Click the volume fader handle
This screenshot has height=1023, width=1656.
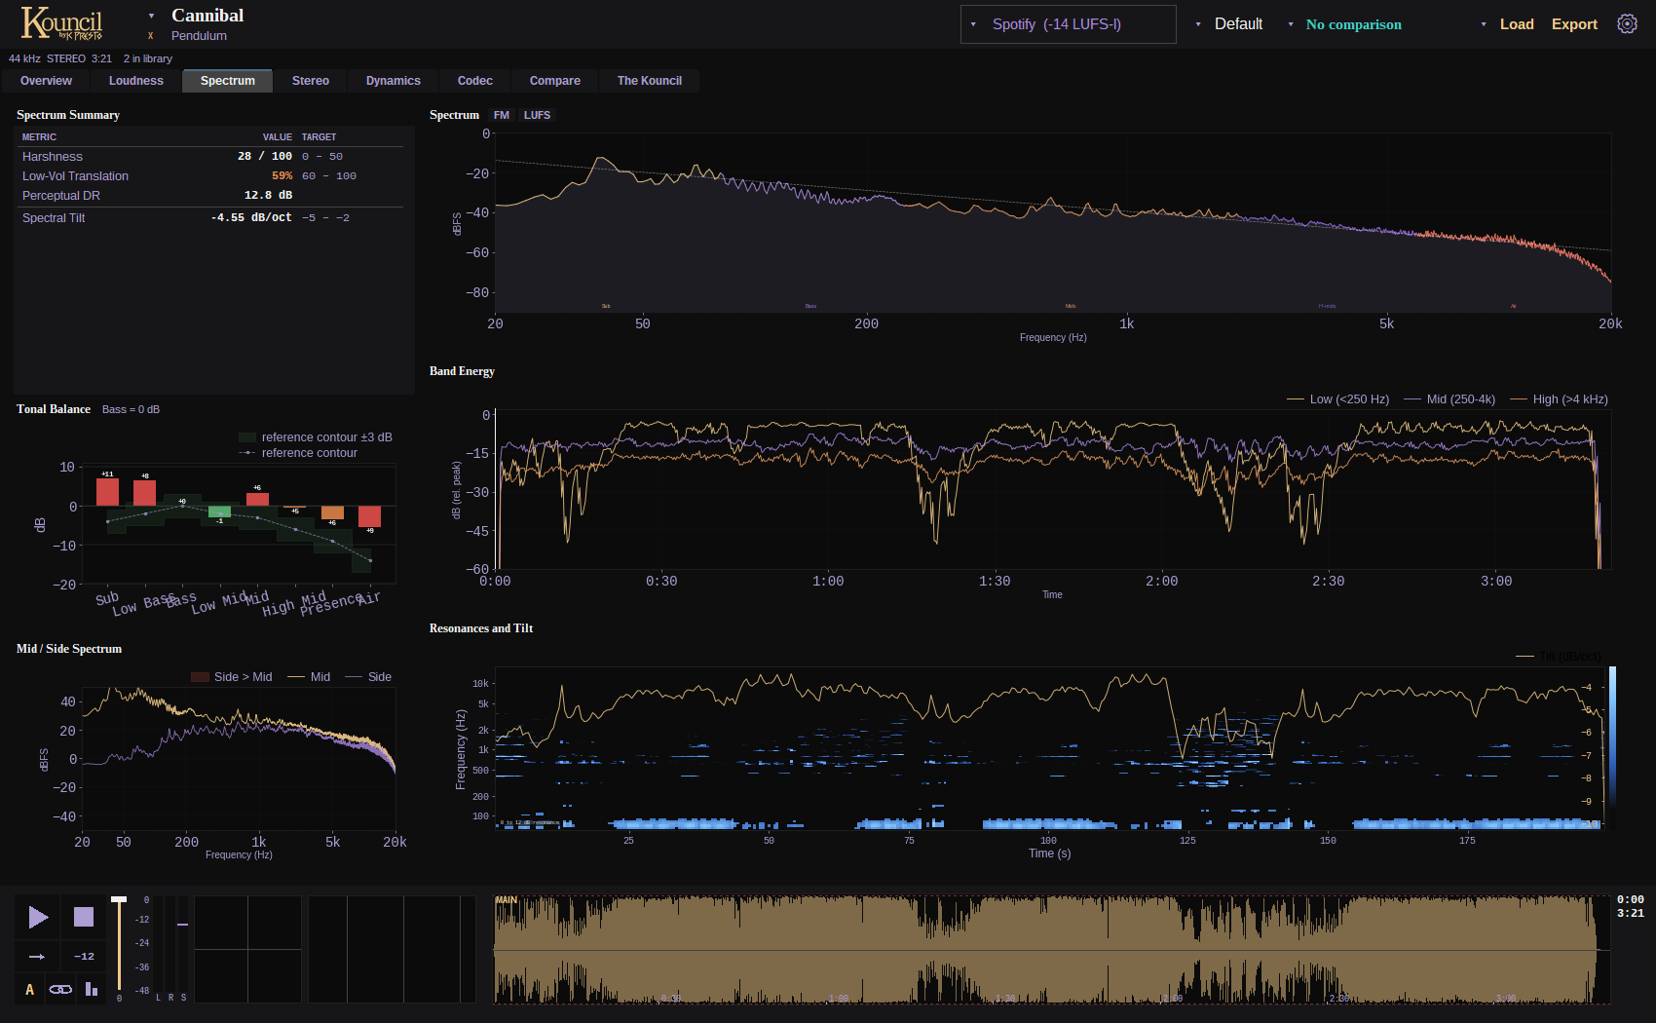(119, 899)
